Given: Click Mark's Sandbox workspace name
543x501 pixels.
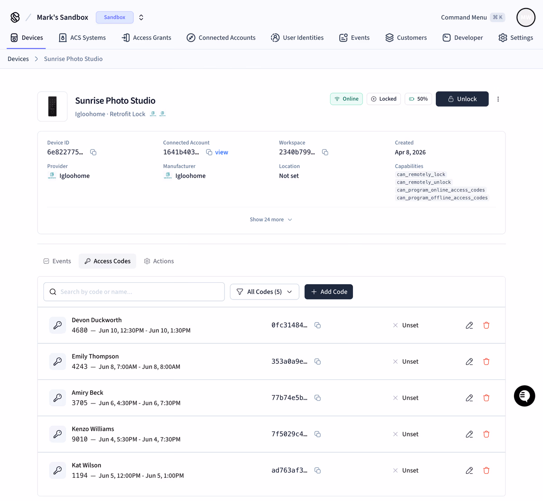Looking at the screenshot, I should (62, 17).
